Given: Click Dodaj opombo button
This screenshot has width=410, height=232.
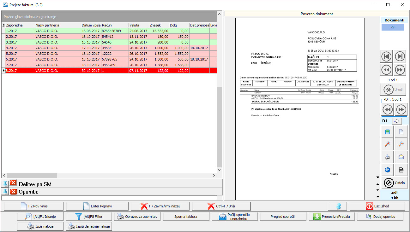Looking at the screenshot, I should point(380,217).
